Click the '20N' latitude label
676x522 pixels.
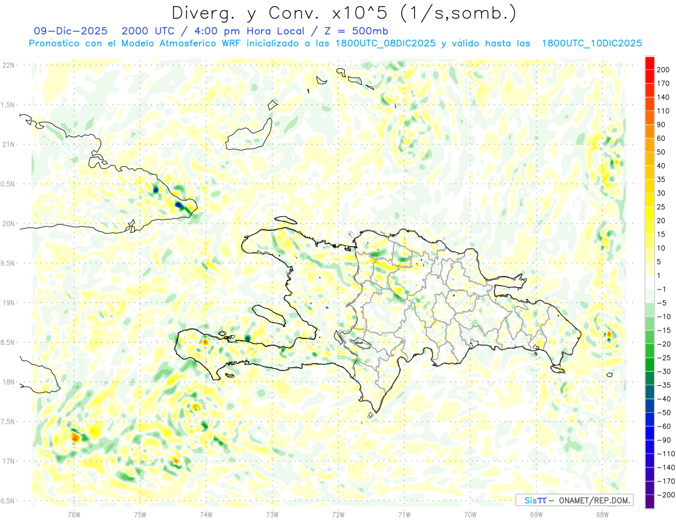(x=8, y=224)
